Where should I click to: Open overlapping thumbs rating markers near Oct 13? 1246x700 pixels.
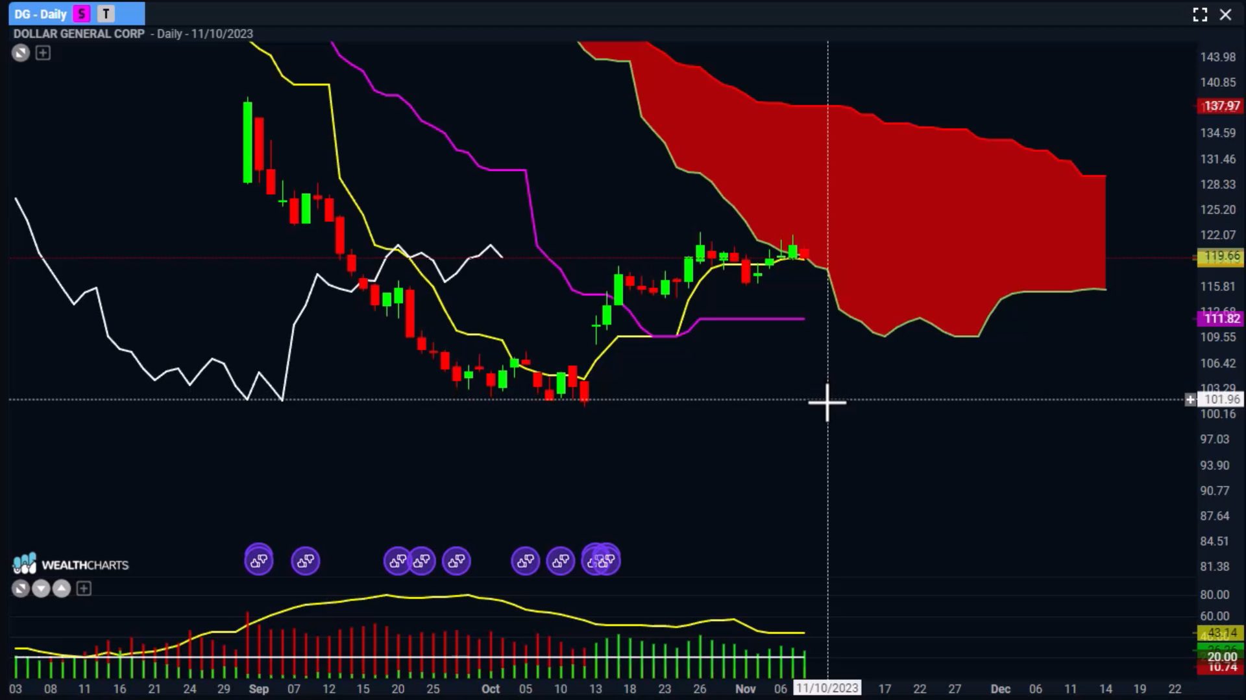pyautogui.click(x=602, y=561)
